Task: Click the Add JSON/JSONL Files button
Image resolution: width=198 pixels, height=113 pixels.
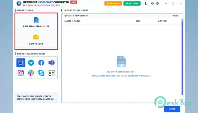Action: click(36, 22)
